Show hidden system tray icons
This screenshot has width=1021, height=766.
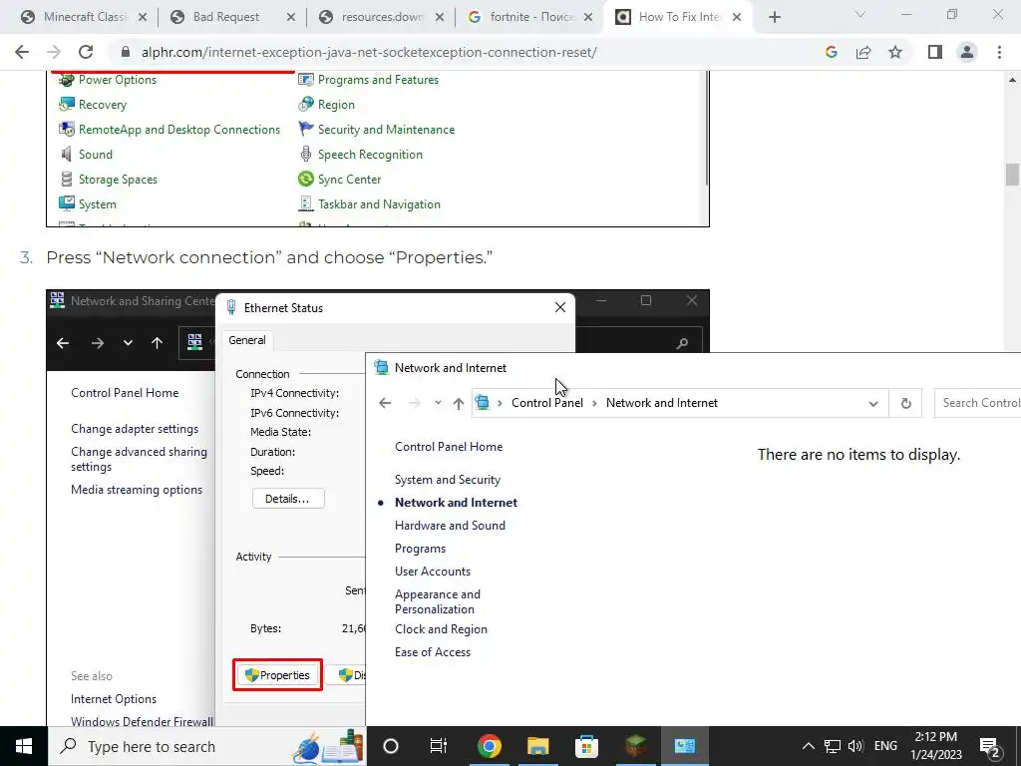808,746
